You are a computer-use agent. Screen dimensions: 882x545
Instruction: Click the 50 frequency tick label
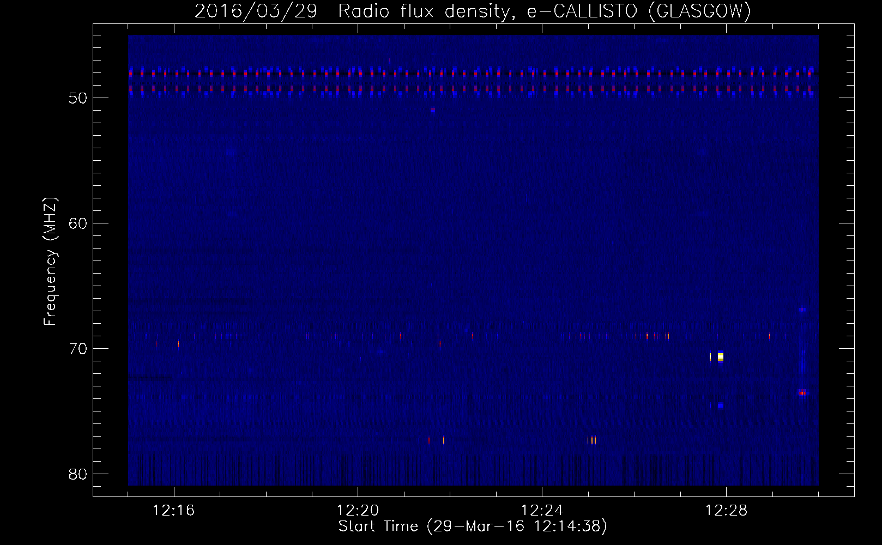point(78,98)
